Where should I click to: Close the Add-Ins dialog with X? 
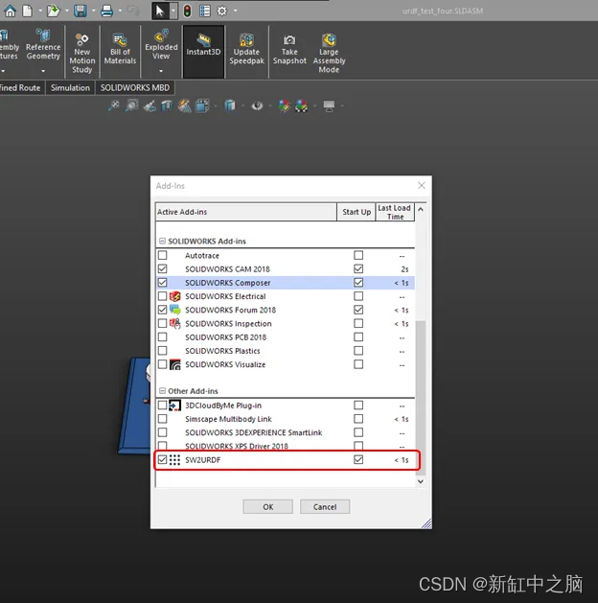click(422, 186)
